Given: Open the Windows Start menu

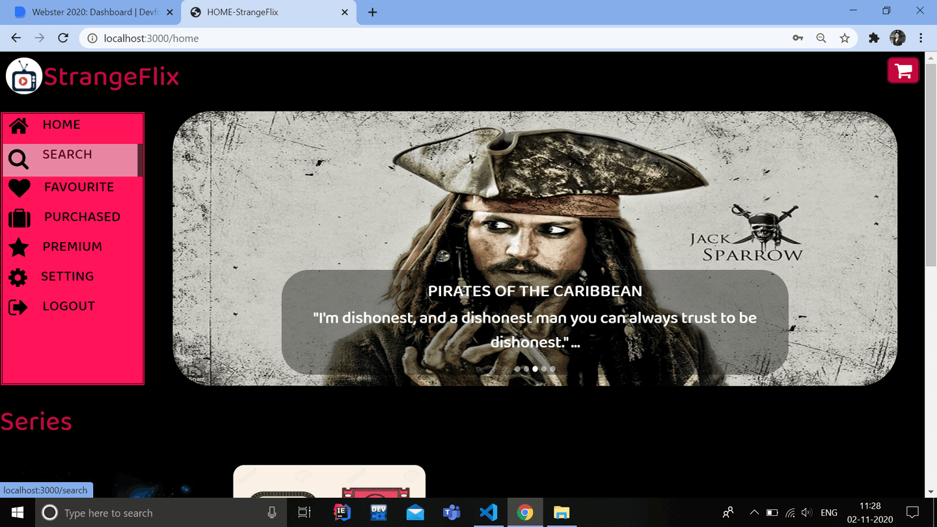Looking at the screenshot, I should pyautogui.click(x=18, y=513).
